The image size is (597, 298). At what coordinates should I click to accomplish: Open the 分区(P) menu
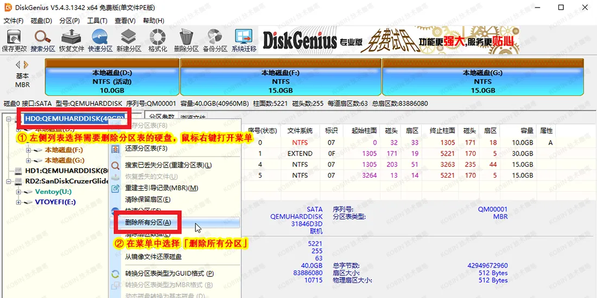(x=69, y=21)
